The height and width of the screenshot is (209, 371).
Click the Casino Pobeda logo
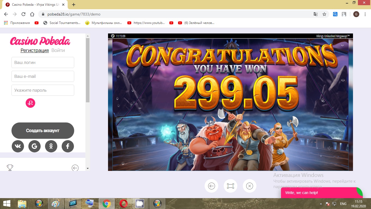(40, 41)
